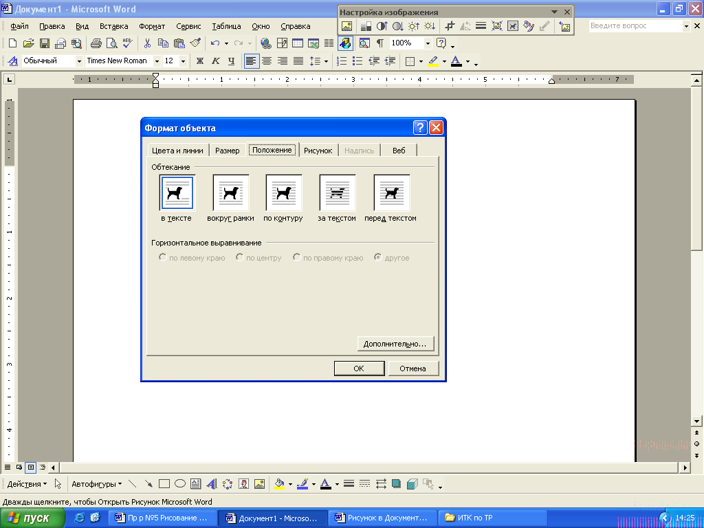The image size is (704, 528).
Task: Underline text with the Ч button
Action: [231, 60]
